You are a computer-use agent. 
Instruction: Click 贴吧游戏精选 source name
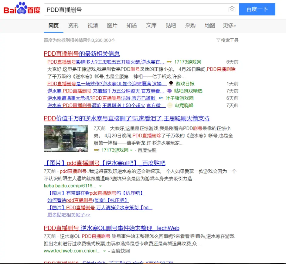188,91
